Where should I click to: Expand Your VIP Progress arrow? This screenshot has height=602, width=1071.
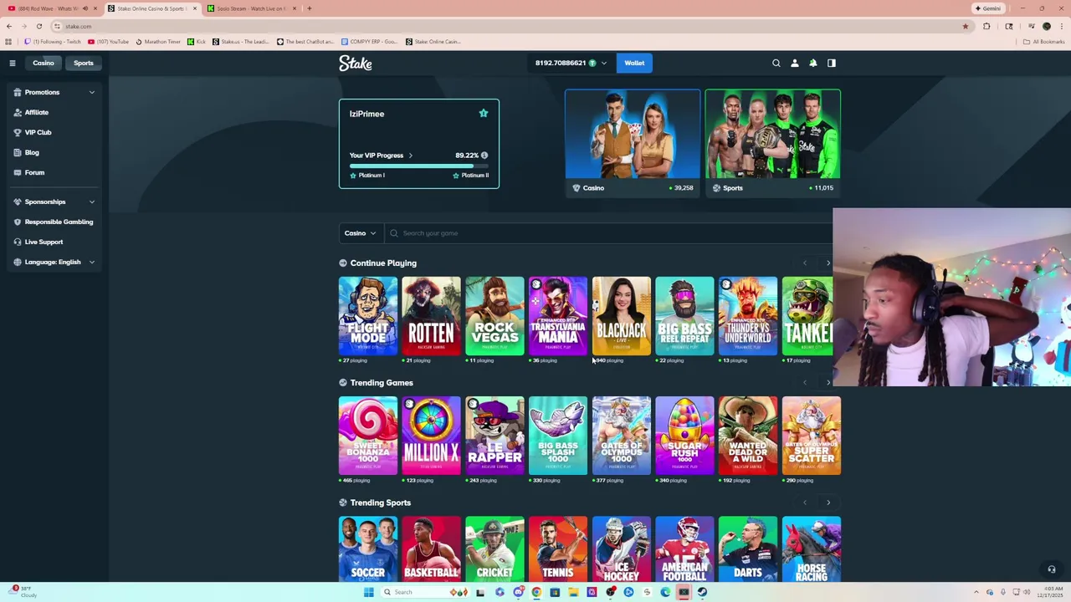[410, 156]
